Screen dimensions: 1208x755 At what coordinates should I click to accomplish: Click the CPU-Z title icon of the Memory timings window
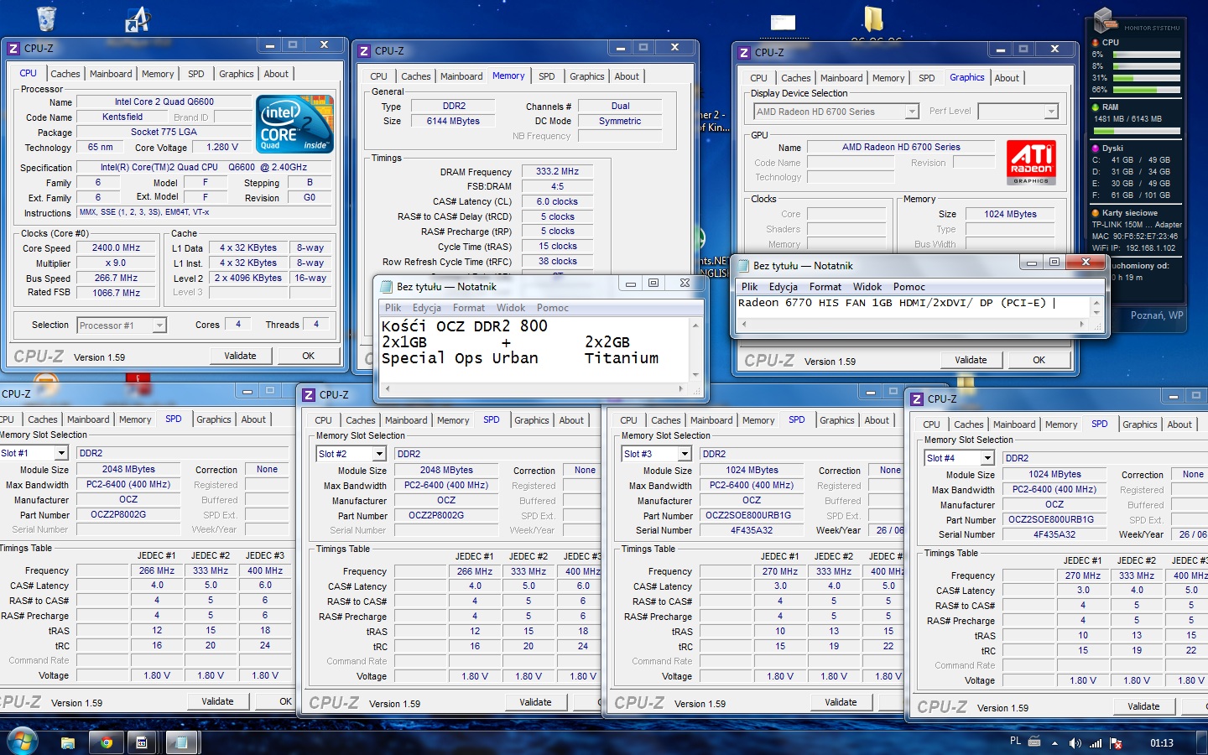364,51
